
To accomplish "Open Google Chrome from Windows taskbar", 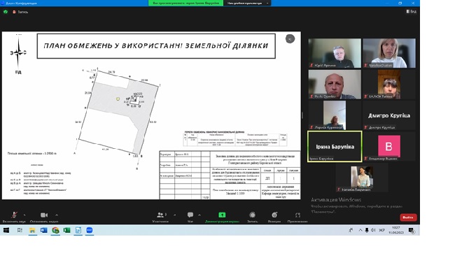I will tap(55, 231).
